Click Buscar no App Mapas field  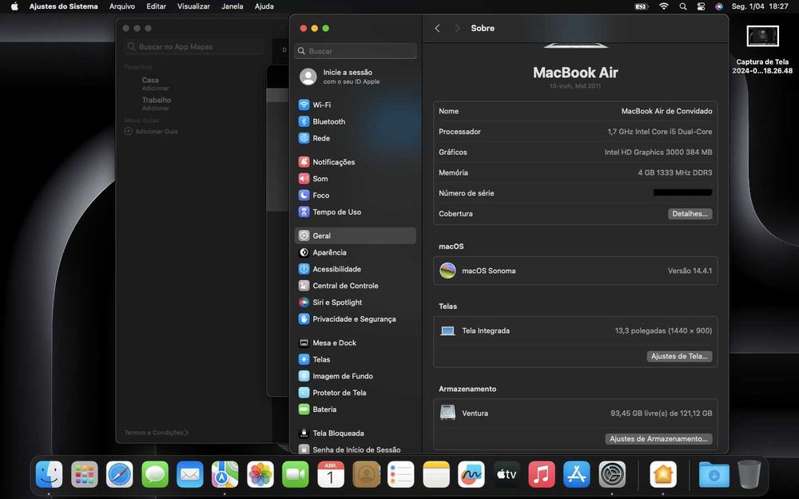[193, 47]
